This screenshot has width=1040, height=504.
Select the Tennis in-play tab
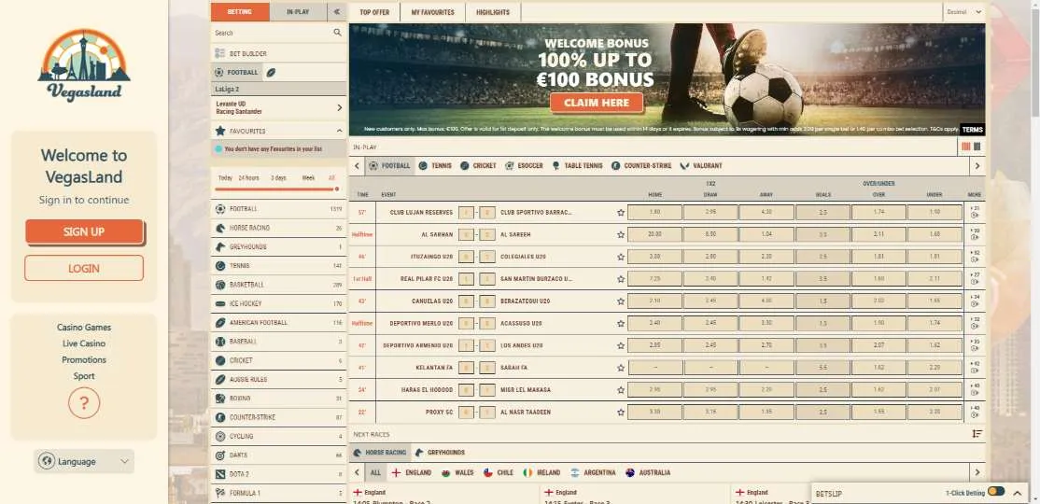[x=435, y=166]
